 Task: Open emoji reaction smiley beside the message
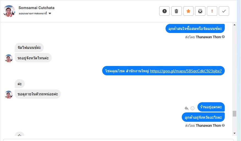(193, 108)
